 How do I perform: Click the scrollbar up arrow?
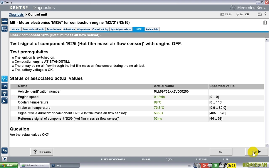tap(267, 40)
